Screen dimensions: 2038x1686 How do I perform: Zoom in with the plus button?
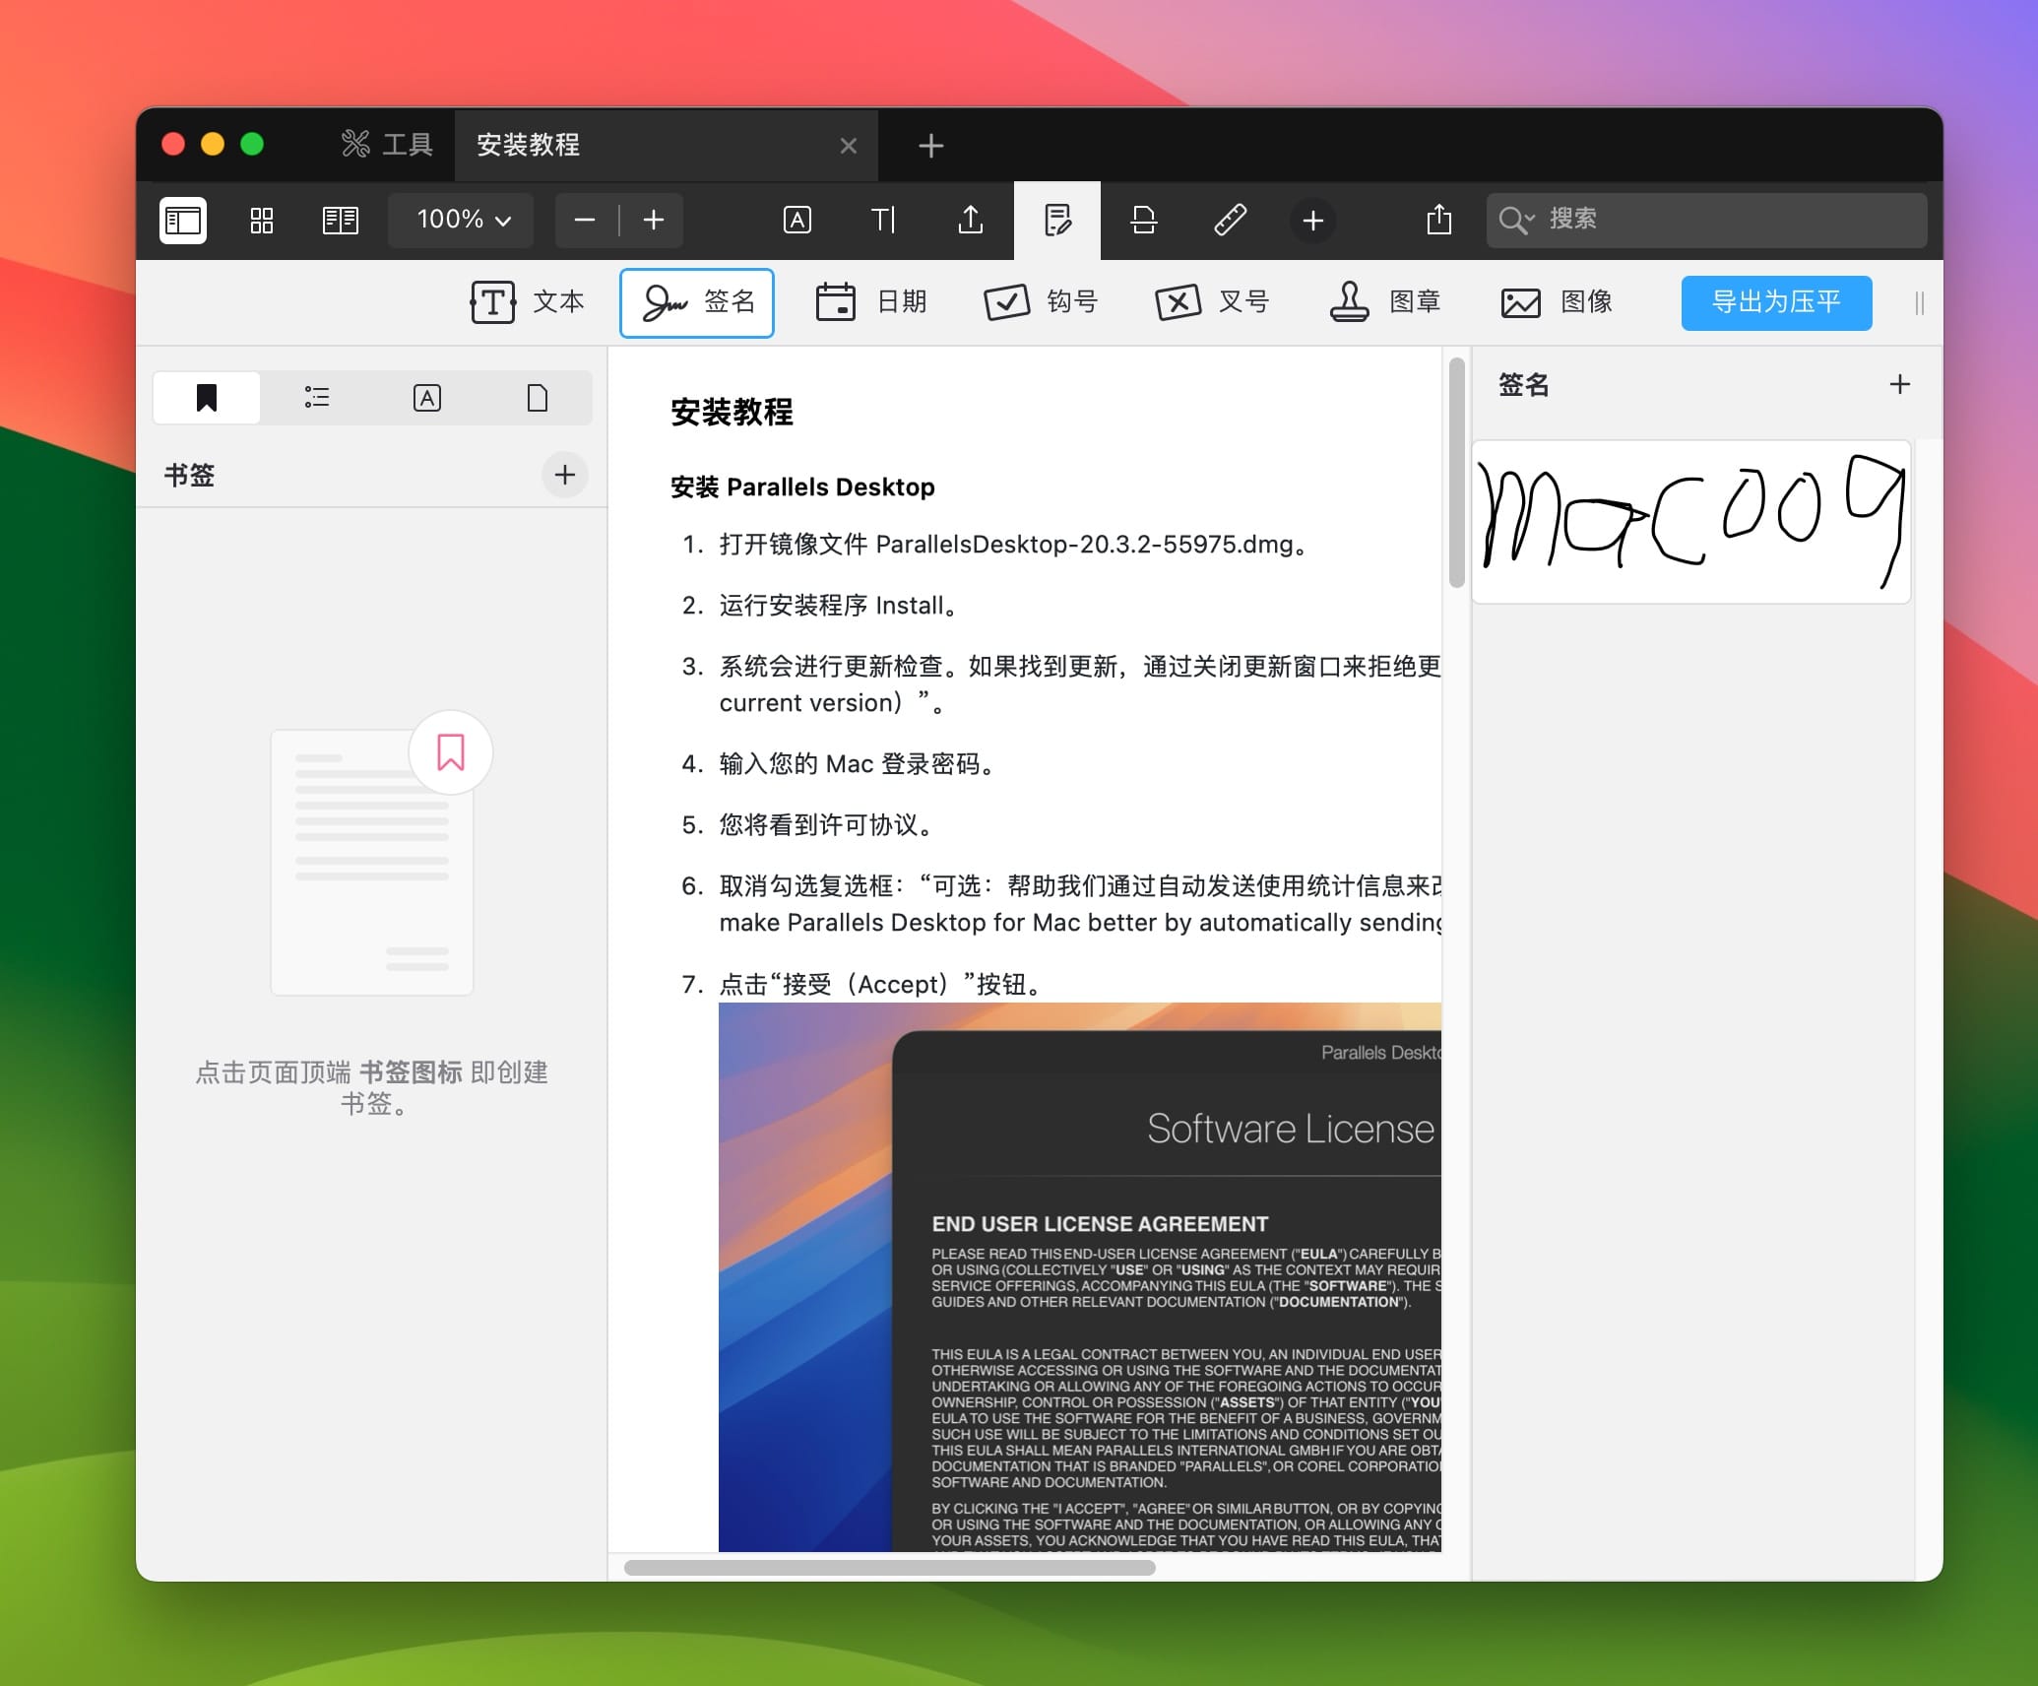[x=654, y=220]
